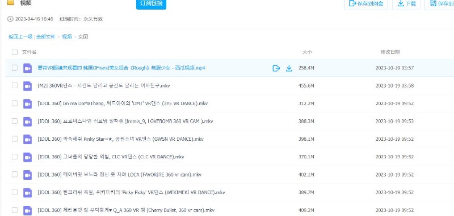Image resolution: width=454 pixels, height=216 pixels.
Task: Open the Picky Picky WEKIMEKI file name
Action: 131,192
